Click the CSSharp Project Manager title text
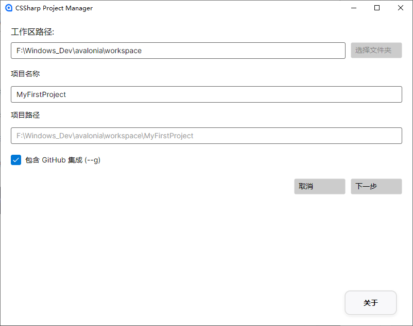Image resolution: width=413 pixels, height=326 pixels. click(54, 8)
